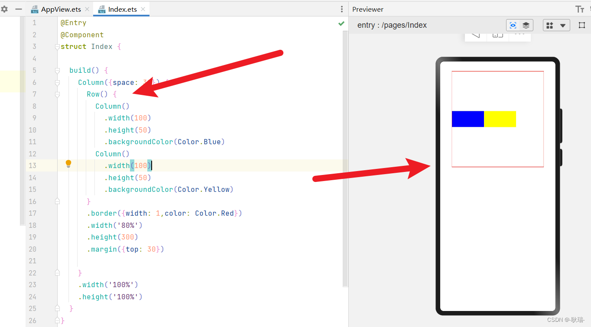
Task: Collapse the build() method fold marker
Action: 57,71
